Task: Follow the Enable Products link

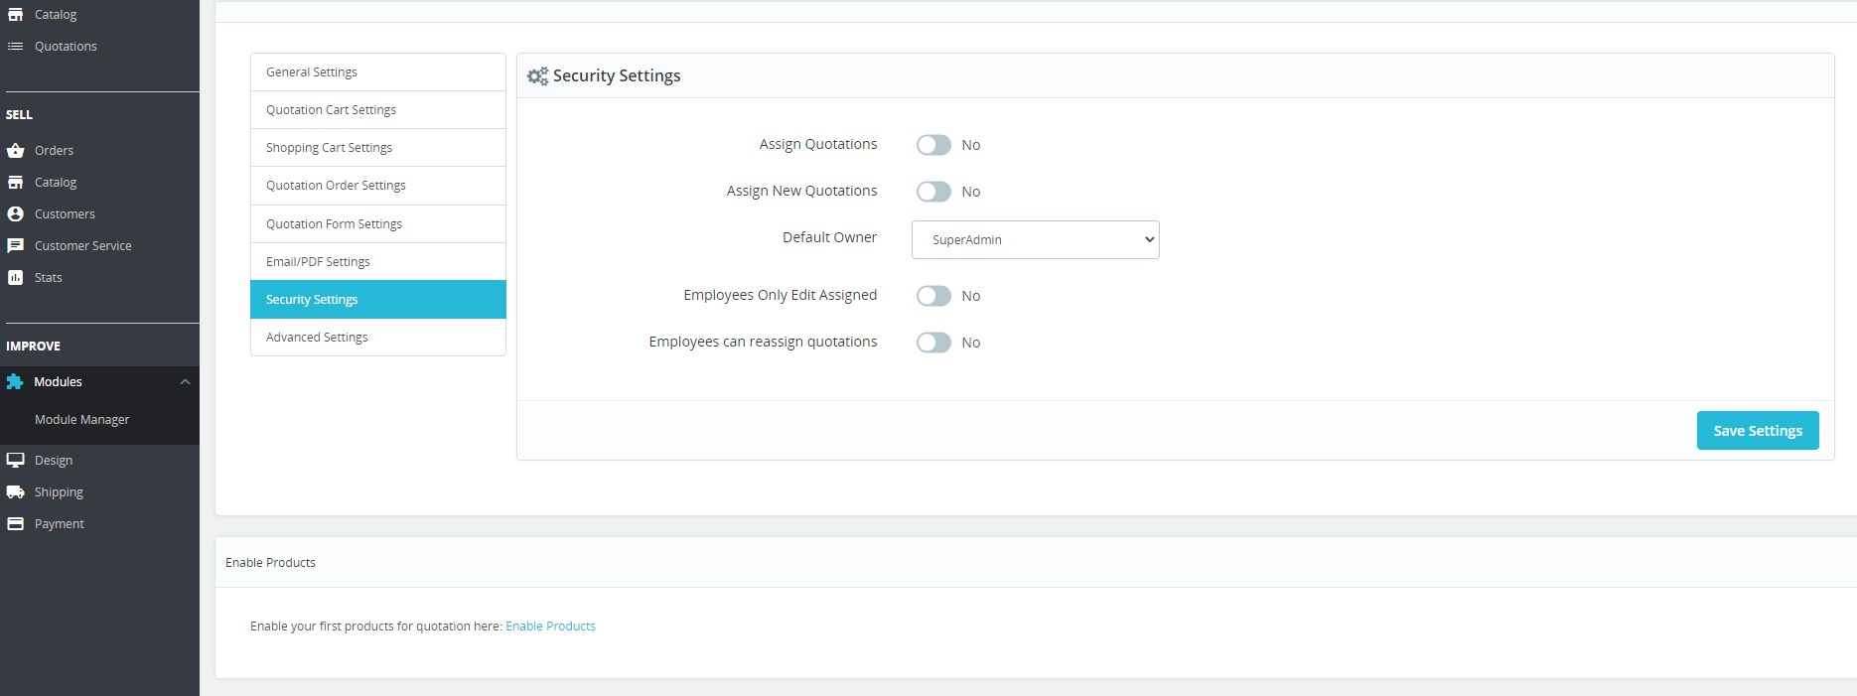Action: 550,626
